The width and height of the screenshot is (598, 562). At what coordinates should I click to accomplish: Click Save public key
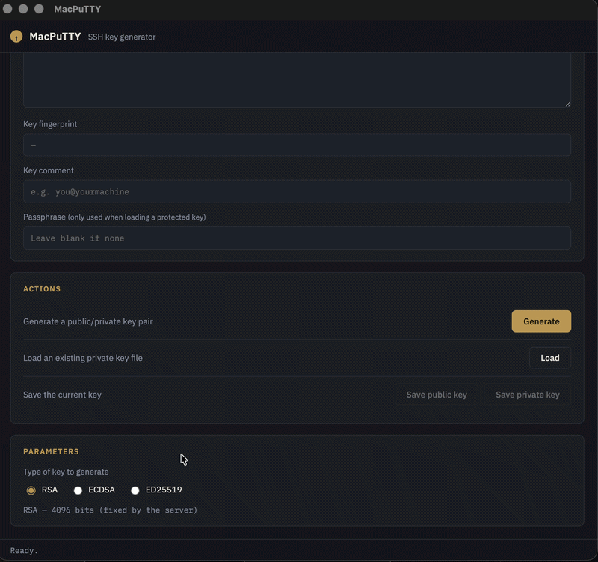tap(437, 395)
